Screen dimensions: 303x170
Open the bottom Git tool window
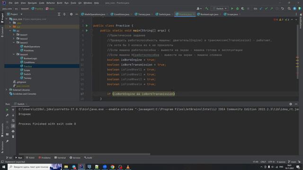pos(9,158)
